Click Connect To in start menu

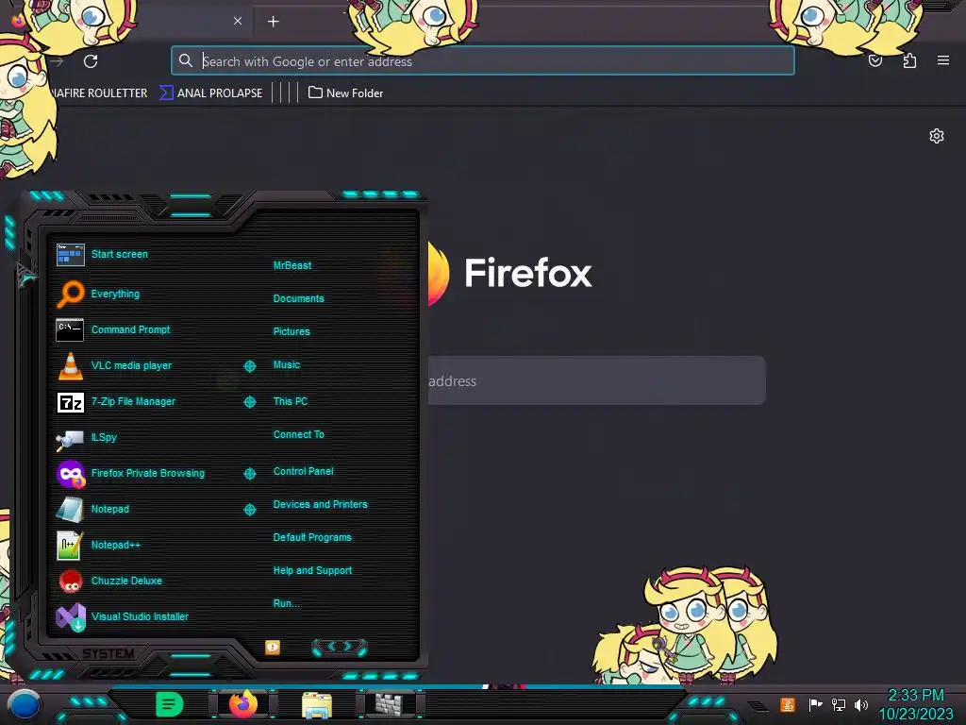click(x=298, y=434)
